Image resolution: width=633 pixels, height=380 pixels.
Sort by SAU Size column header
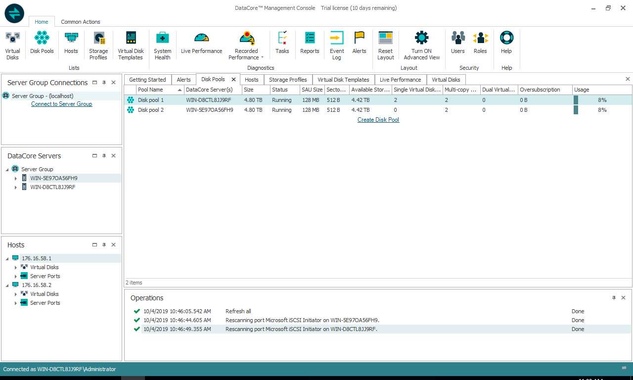[312, 90]
